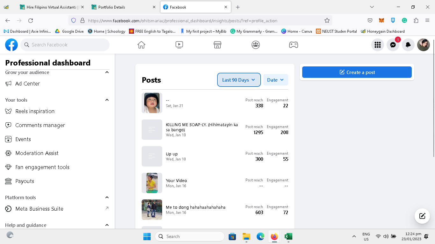This screenshot has width=435, height=244.
Task: Collapse the Help and guidance section
Action: (x=107, y=225)
